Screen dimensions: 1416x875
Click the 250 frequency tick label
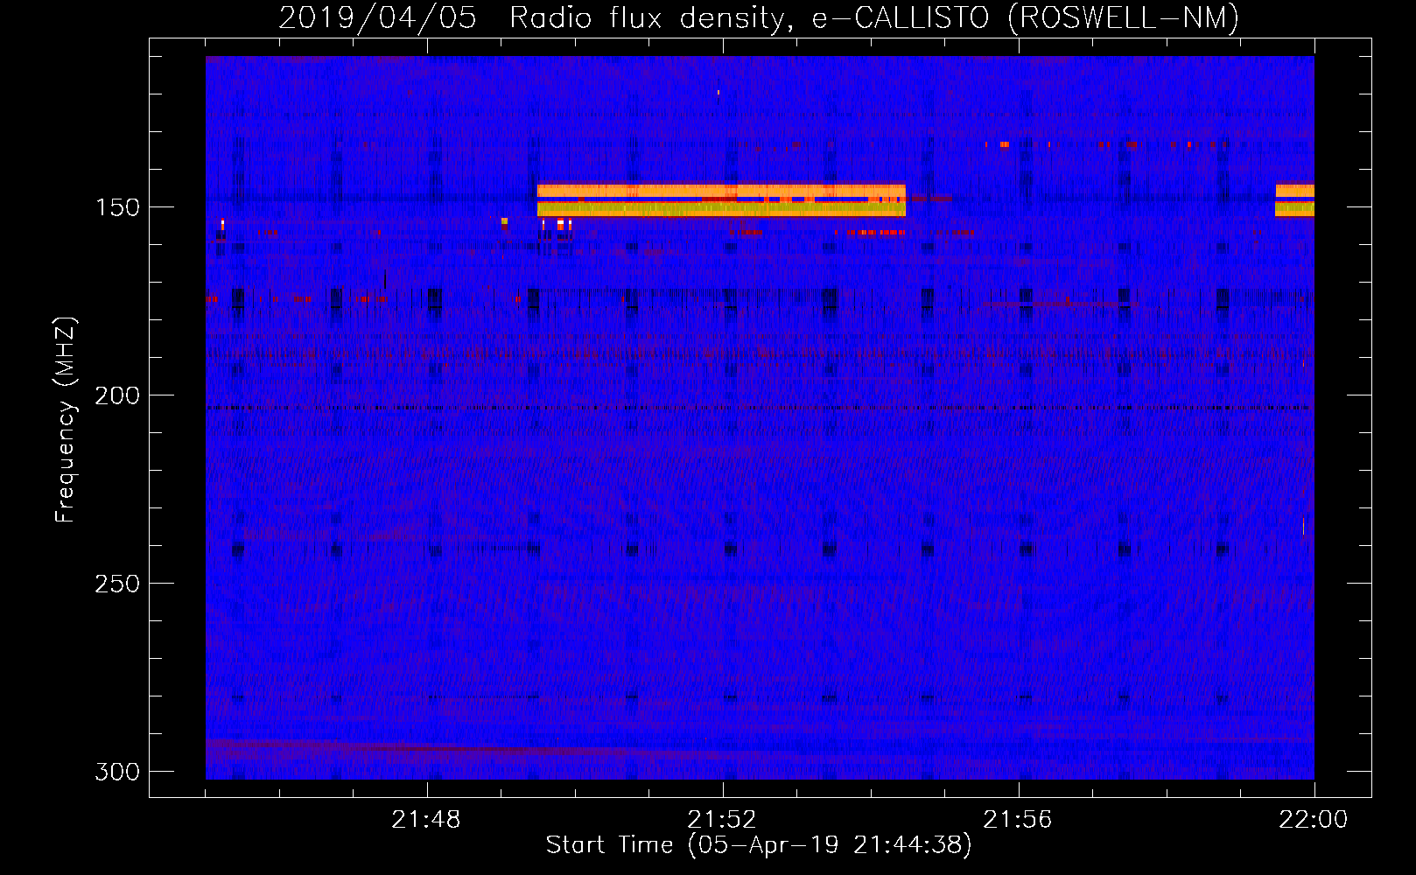click(x=116, y=584)
